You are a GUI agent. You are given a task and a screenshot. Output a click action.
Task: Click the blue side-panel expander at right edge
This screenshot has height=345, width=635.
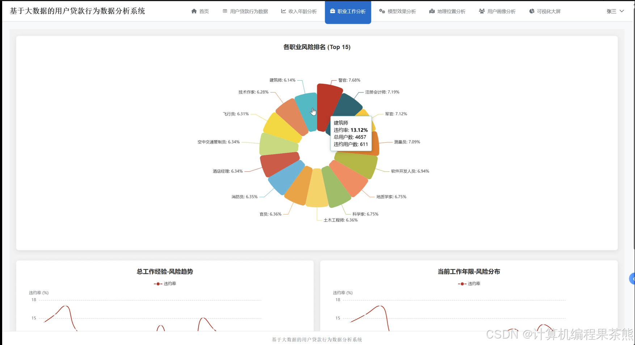click(x=632, y=279)
